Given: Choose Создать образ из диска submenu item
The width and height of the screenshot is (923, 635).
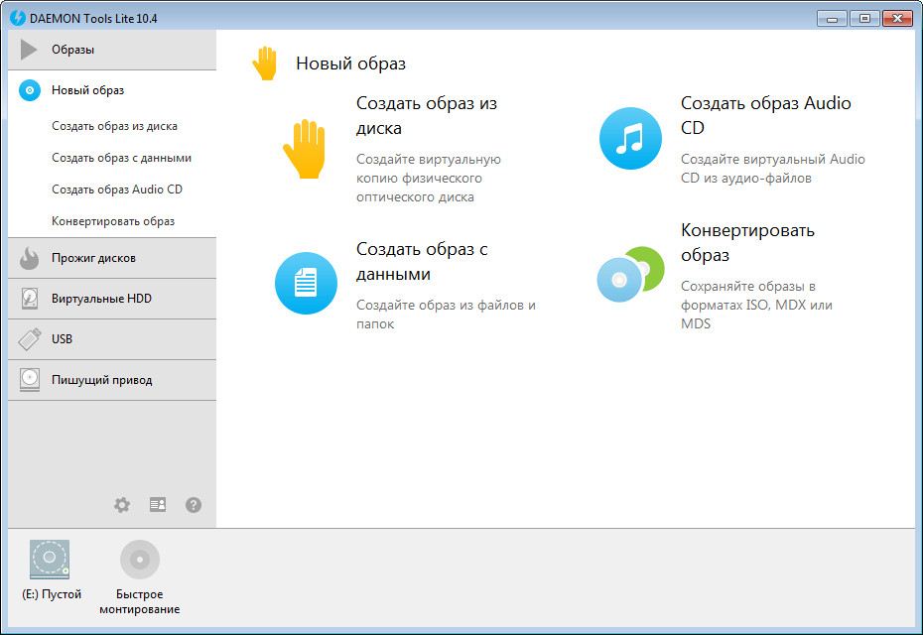Looking at the screenshot, I should pyautogui.click(x=114, y=126).
